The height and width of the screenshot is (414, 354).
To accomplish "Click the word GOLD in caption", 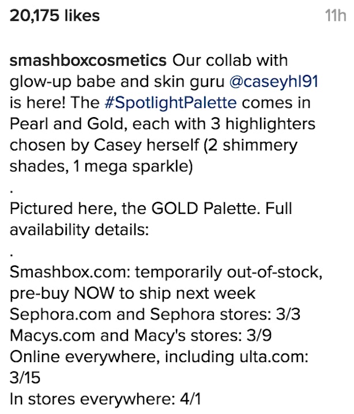I will tap(175, 209).
